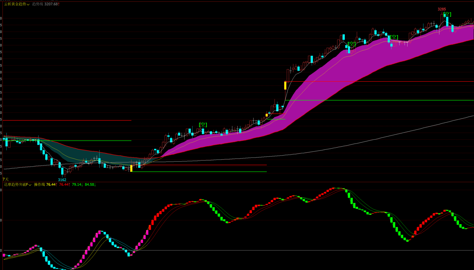Viewport: 474px width, 270px height.
Task: Click the green 79.14 indicator value
Action: coord(77,185)
